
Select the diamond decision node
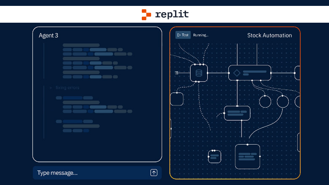249,73
